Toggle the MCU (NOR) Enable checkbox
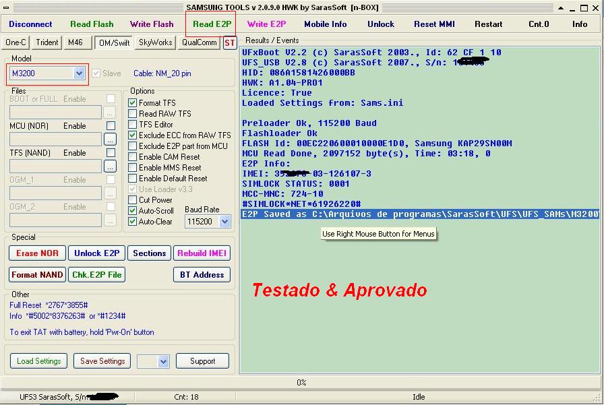604x405 pixels. point(111,126)
